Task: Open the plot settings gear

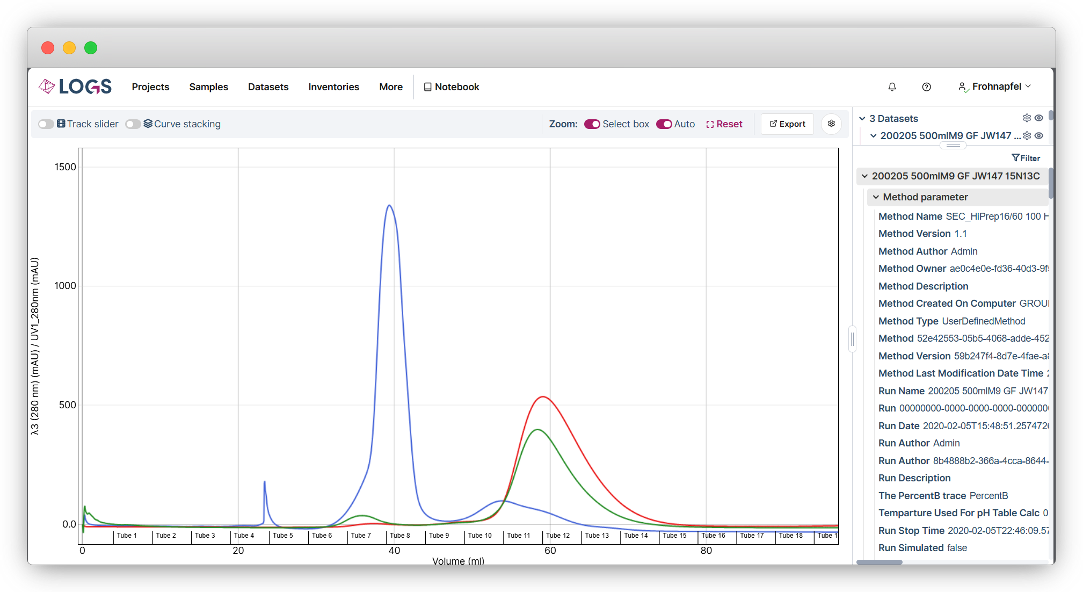Action: 831,124
